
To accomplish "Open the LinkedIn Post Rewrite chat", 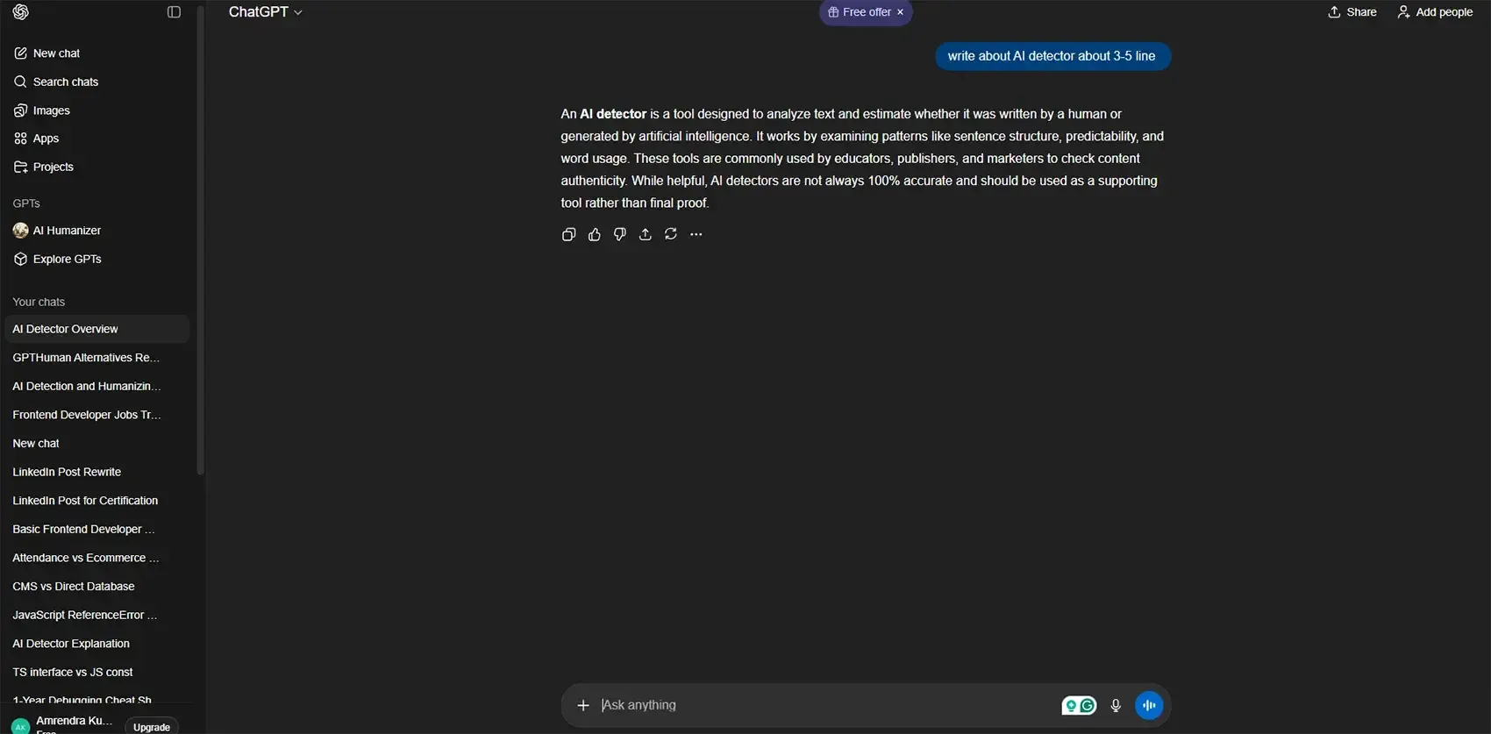I will [x=67, y=472].
